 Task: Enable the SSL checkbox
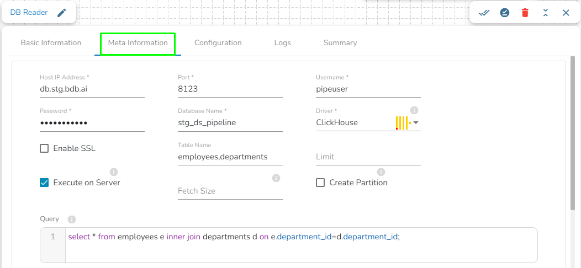(44, 148)
